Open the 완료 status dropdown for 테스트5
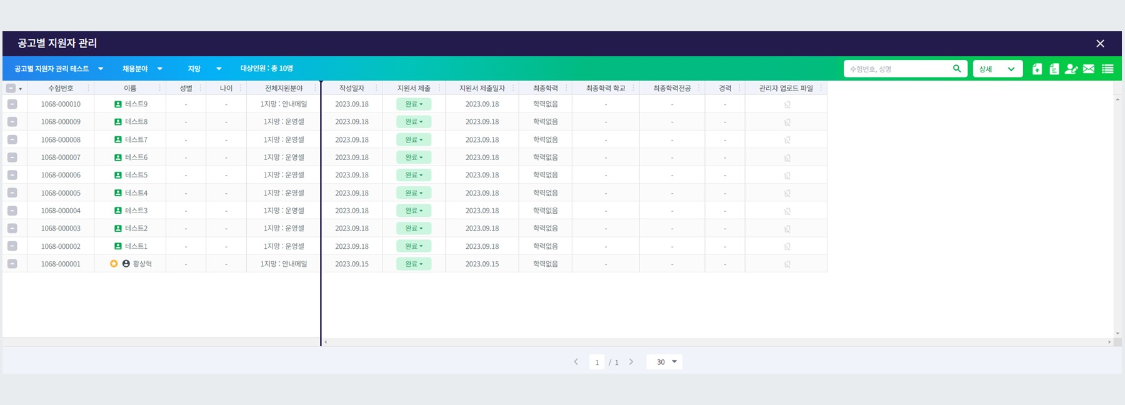Viewport: 1125px width, 405px height. 414,175
